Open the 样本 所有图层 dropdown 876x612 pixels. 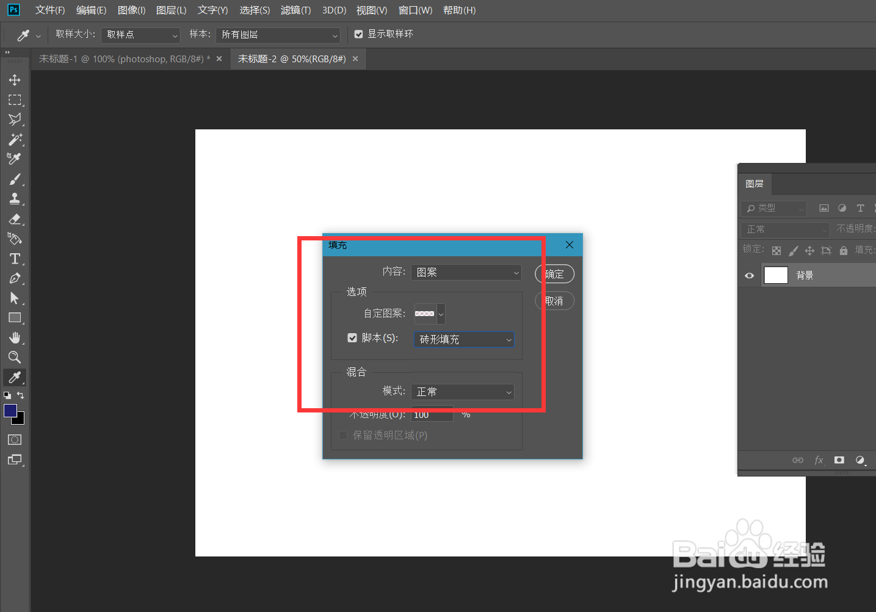click(x=278, y=35)
